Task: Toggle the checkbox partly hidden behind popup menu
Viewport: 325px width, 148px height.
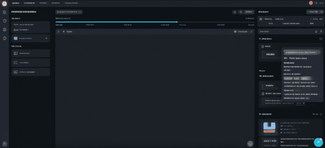Action: [x=263, y=94]
